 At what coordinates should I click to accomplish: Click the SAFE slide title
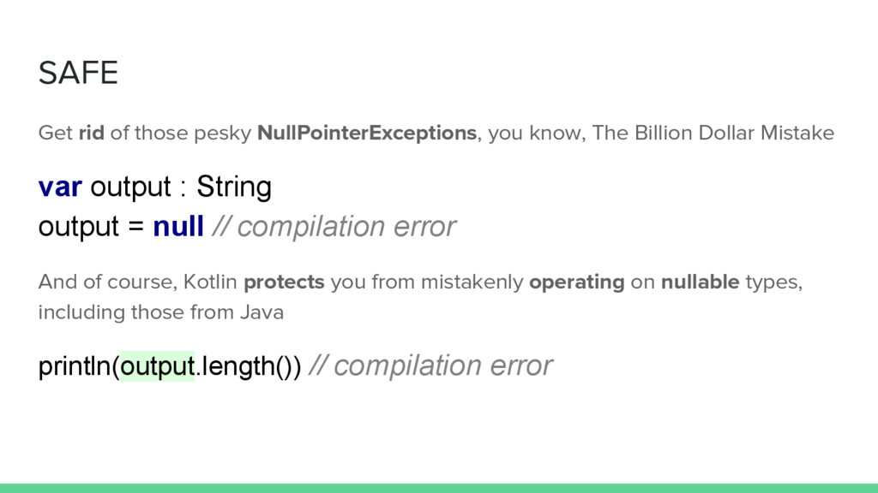coord(78,73)
